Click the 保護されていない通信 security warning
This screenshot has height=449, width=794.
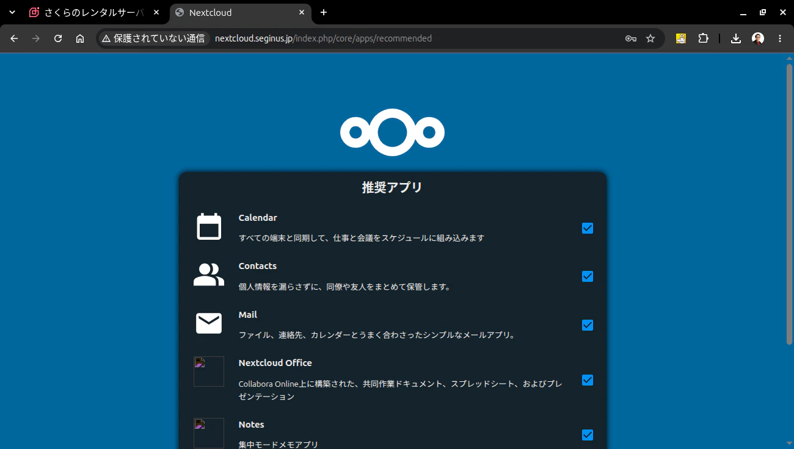coord(153,38)
